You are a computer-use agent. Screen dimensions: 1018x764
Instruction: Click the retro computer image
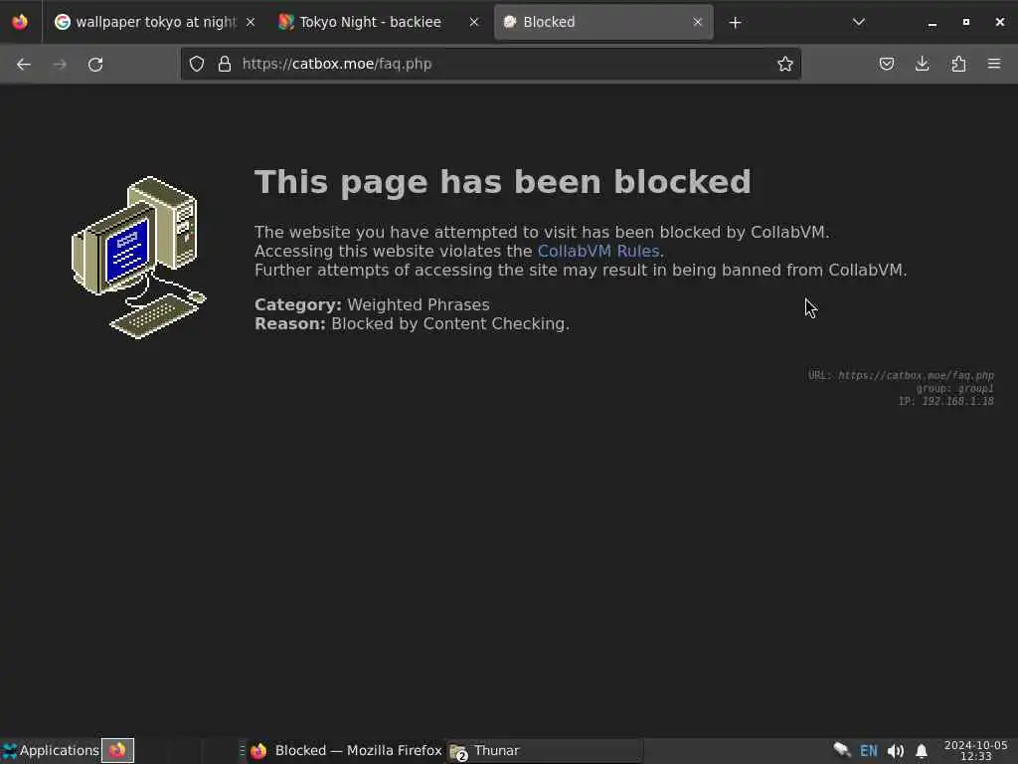tap(139, 258)
